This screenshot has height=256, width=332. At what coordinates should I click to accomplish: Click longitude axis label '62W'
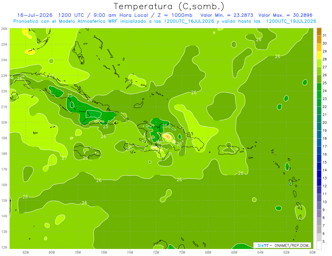[286, 252]
